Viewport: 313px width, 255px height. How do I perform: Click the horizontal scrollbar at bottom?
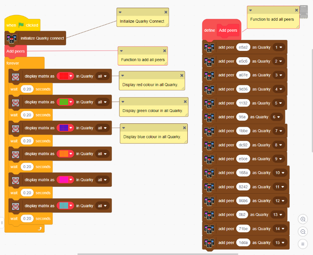coord(158,254)
